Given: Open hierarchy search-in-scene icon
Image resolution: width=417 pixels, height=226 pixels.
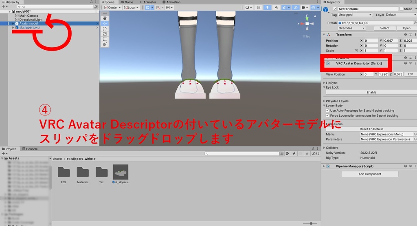Looking at the screenshot, I should click(x=96, y=7).
